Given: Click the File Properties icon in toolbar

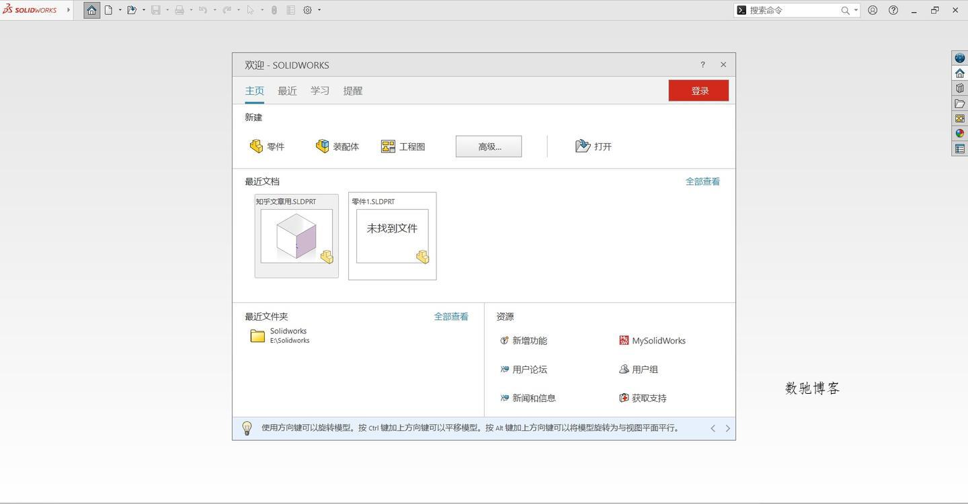Looking at the screenshot, I should 291,10.
